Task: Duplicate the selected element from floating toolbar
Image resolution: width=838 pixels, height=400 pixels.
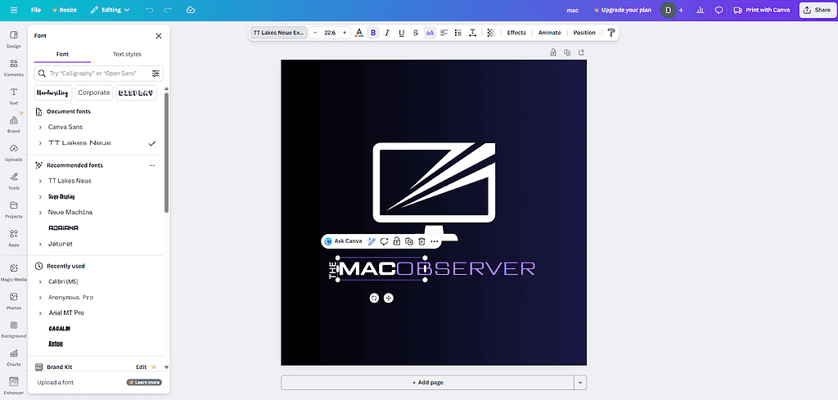Action: point(408,241)
